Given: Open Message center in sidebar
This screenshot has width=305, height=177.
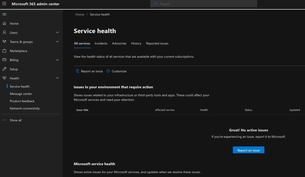Looking at the screenshot, I should (x=21, y=94).
